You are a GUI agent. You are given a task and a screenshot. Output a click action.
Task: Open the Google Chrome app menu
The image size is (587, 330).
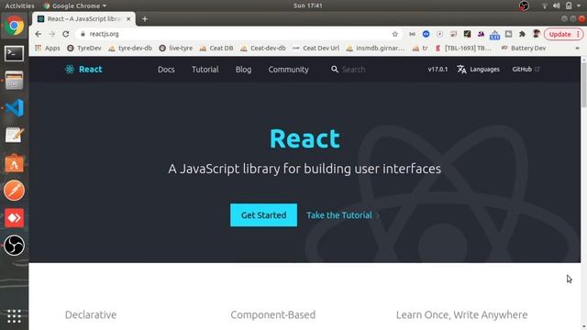74,5
